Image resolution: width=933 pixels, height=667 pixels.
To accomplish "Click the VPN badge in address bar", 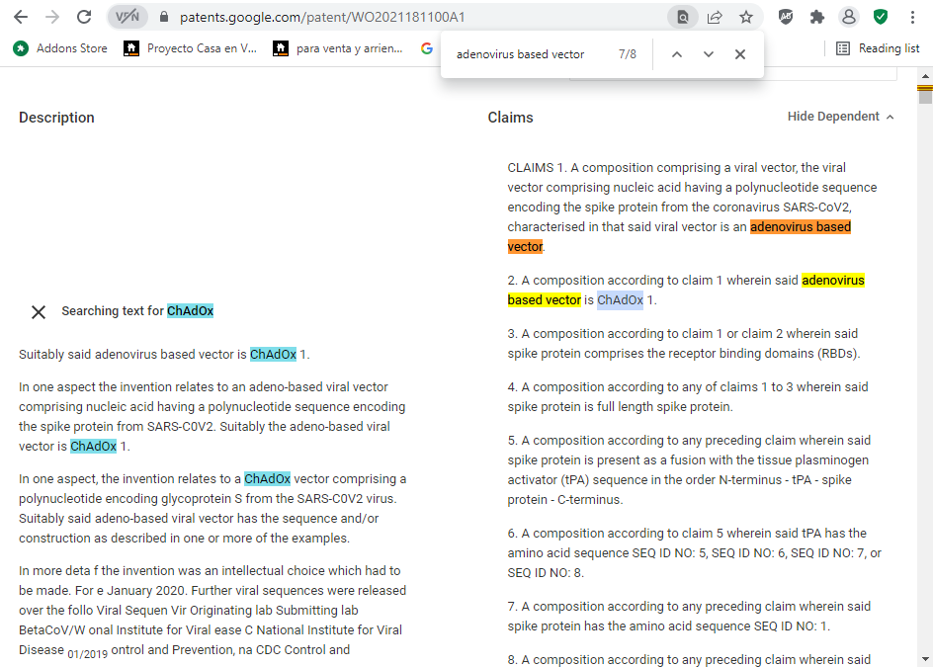I will [x=127, y=17].
